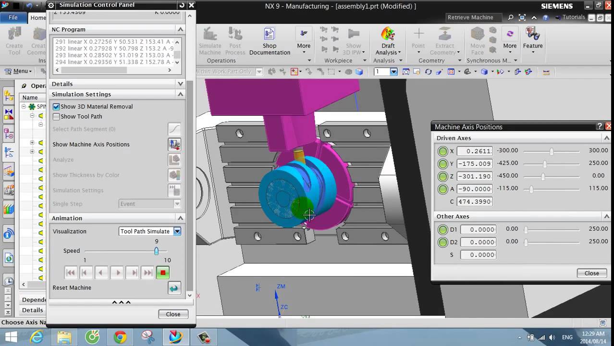Check Show Tool Path option
This screenshot has height=346, width=614.
click(x=56, y=117)
